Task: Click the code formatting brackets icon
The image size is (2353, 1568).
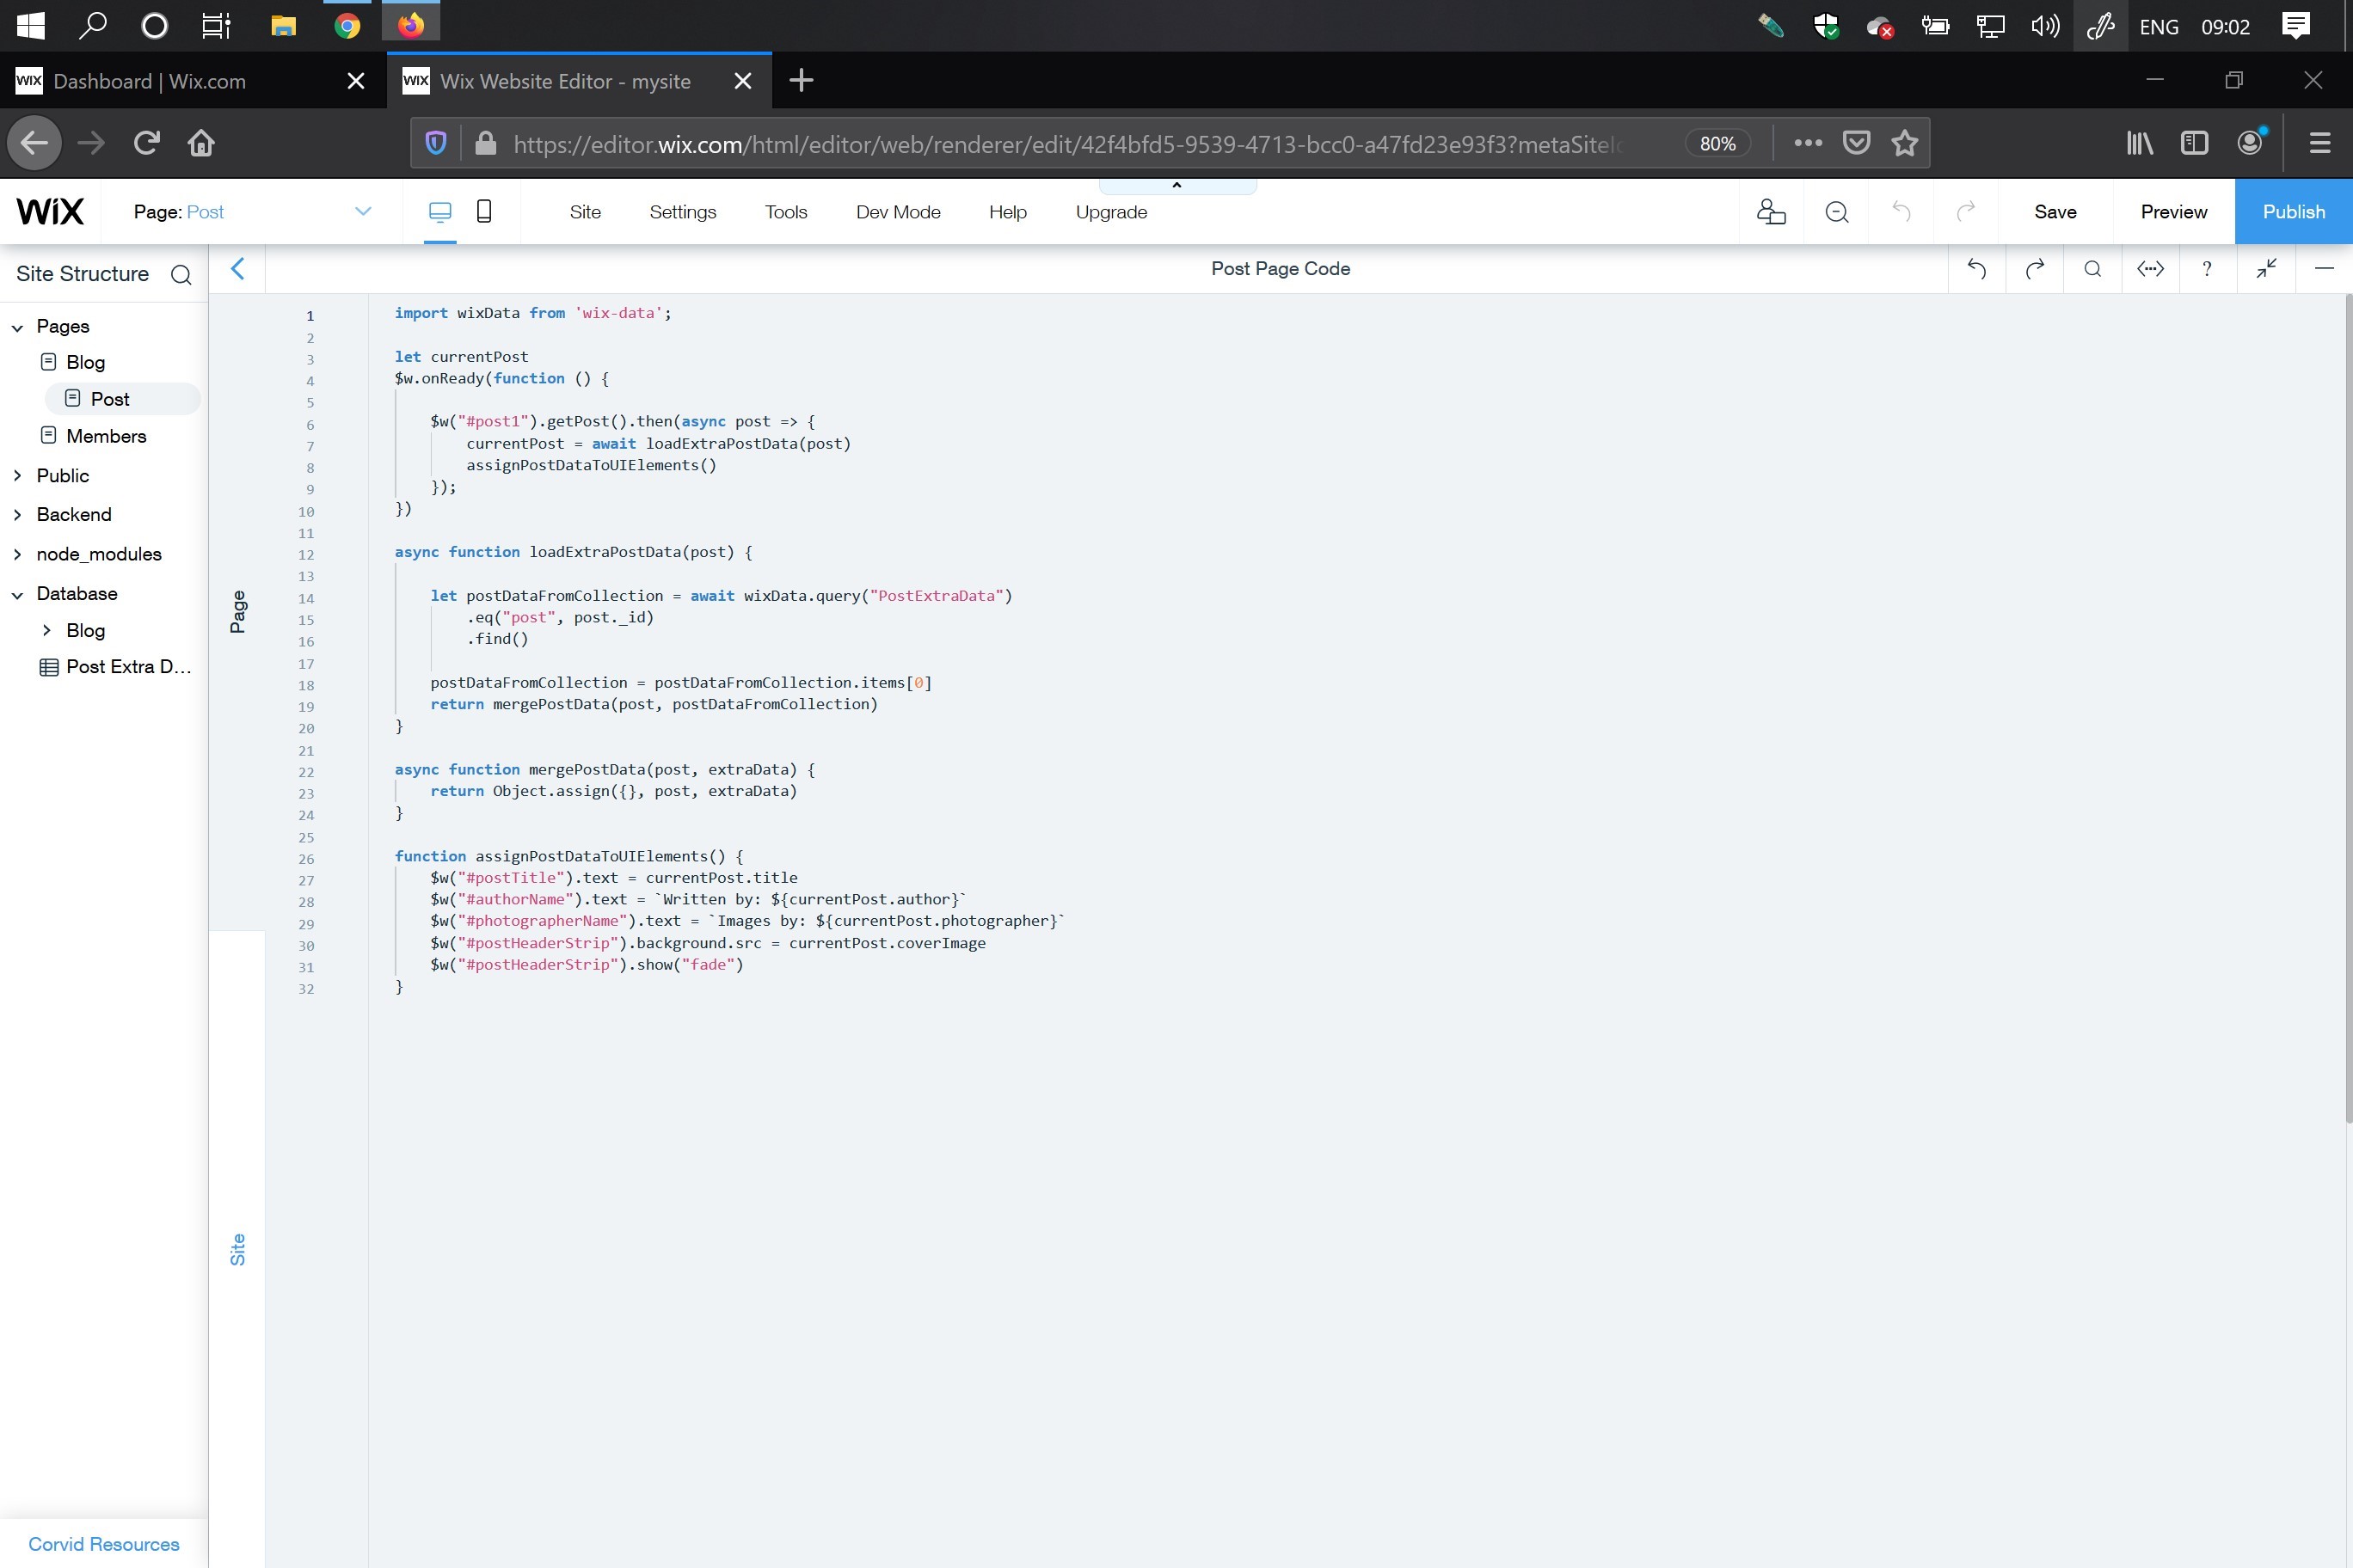Action: pyautogui.click(x=2150, y=268)
